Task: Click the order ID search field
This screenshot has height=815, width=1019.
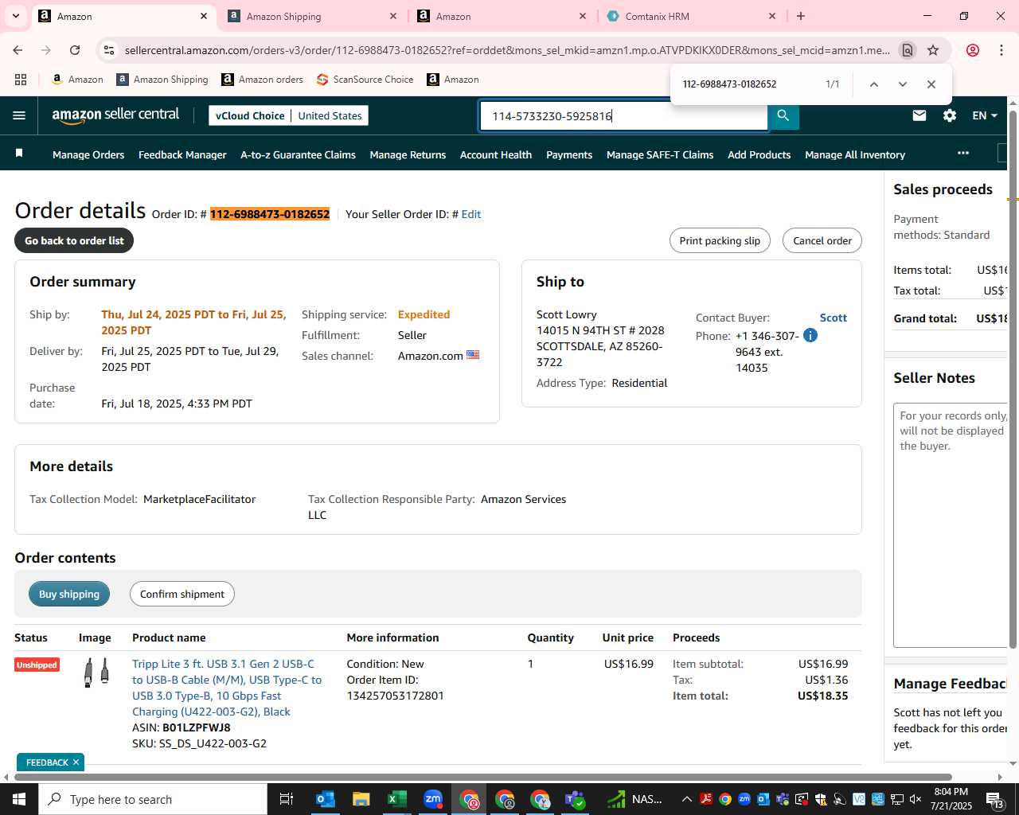Action: point(624,115)
